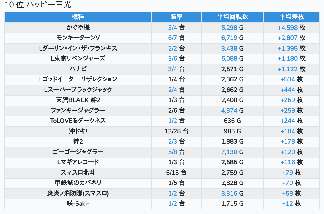Click L東京リベンジャーズ row name
This screenshot has width=324, height=214.
[x=78, y=58]
